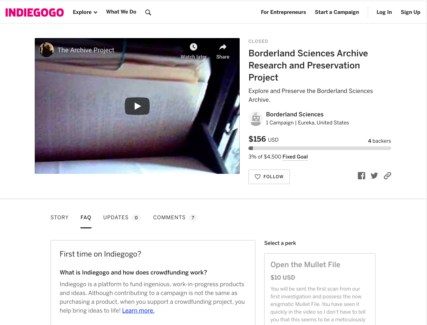Expand the Explore dropdown menu

85,12
